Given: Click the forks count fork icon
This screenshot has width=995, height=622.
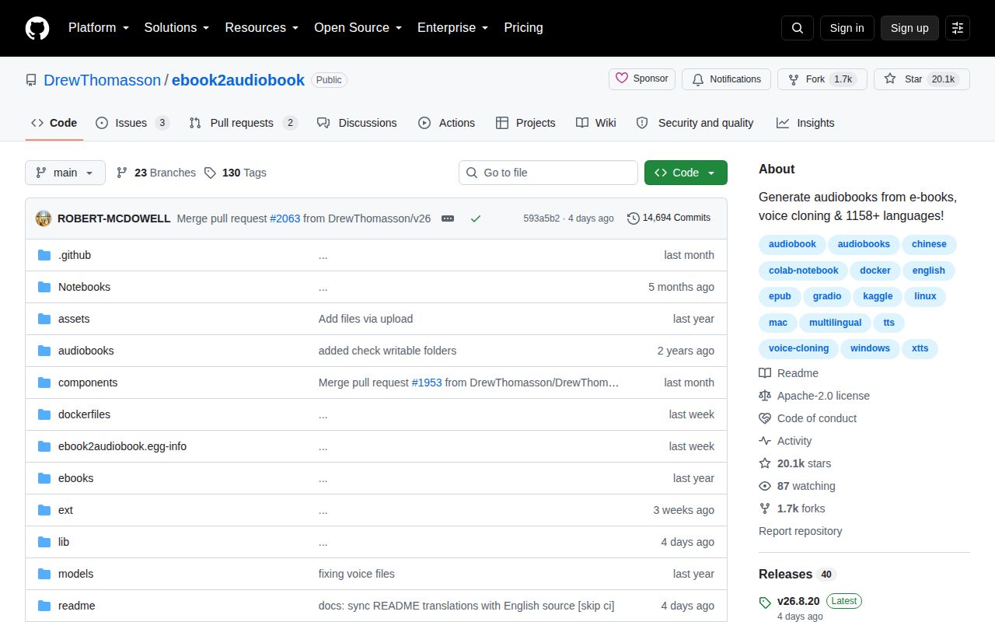Looking at the screenshot, I should tap(765, 508).
